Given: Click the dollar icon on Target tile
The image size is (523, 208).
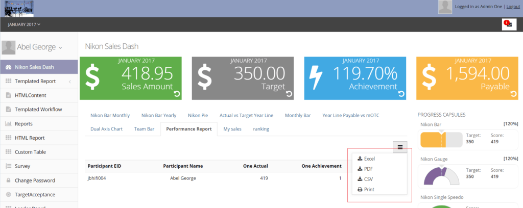Looking at the screenshot, I should point(204,77).
